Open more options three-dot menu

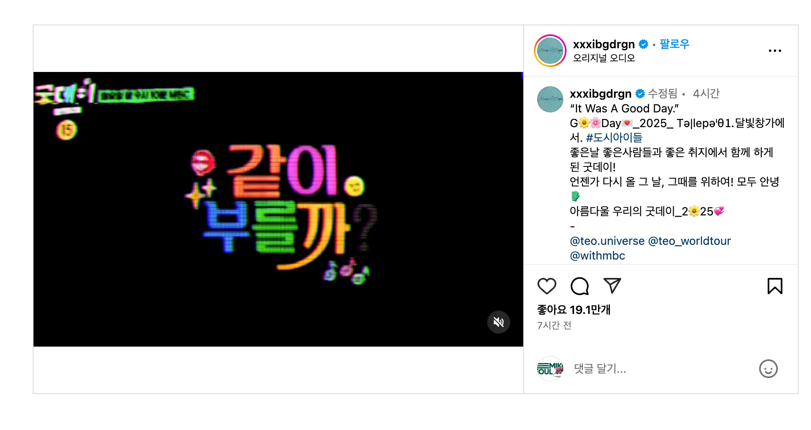775,51
